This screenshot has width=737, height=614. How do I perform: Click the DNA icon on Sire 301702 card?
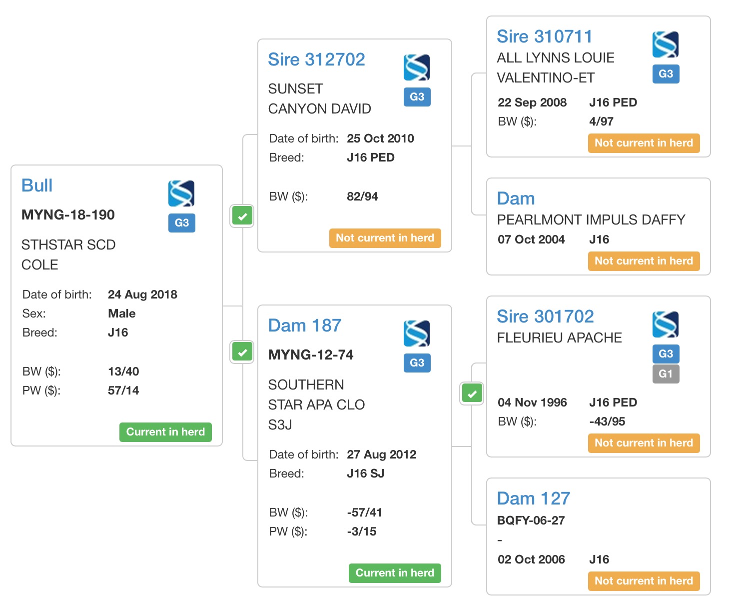(665, 324)
